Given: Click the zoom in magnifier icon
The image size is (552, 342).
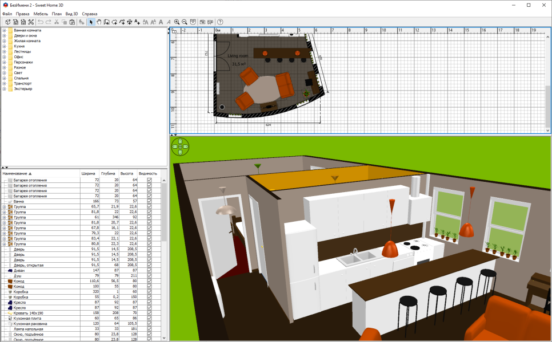Looking at the screenshot, I should click(177, 22).
